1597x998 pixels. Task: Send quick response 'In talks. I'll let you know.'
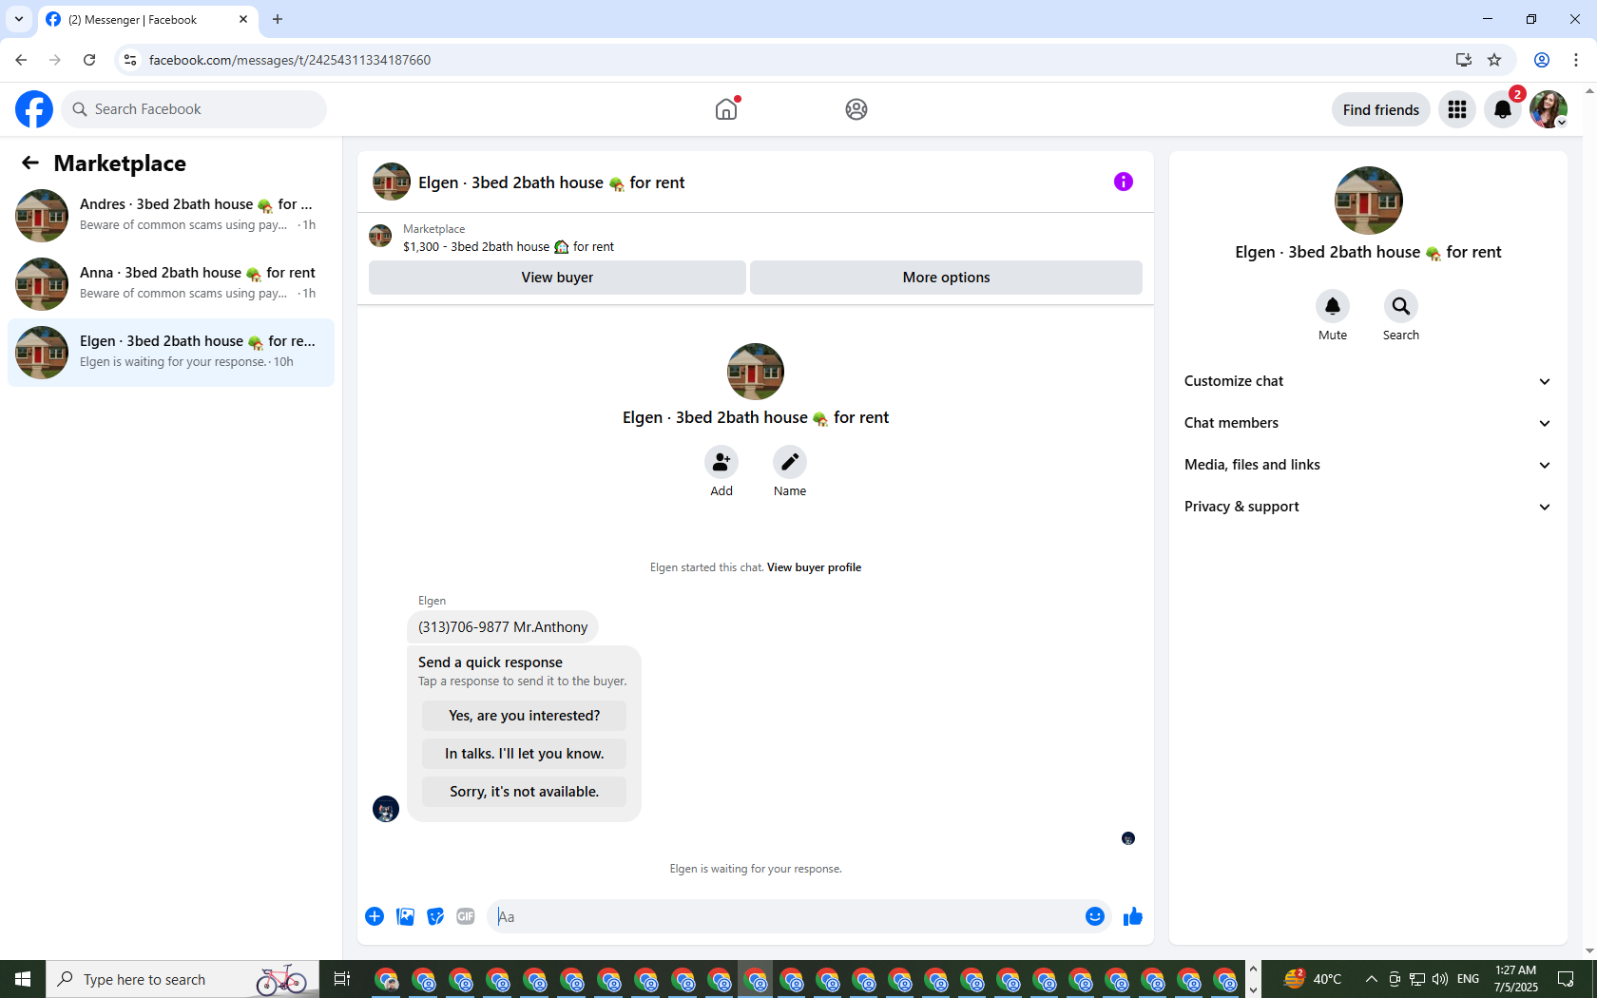pos(524,754)
